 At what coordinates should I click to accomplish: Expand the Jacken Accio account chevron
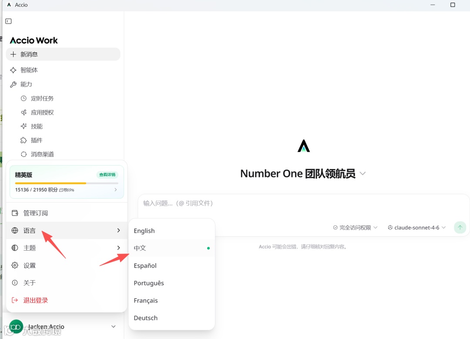113,327
